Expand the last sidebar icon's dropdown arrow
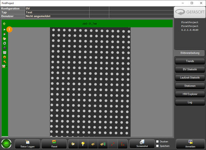206x150 pixels. coord(6,66)
